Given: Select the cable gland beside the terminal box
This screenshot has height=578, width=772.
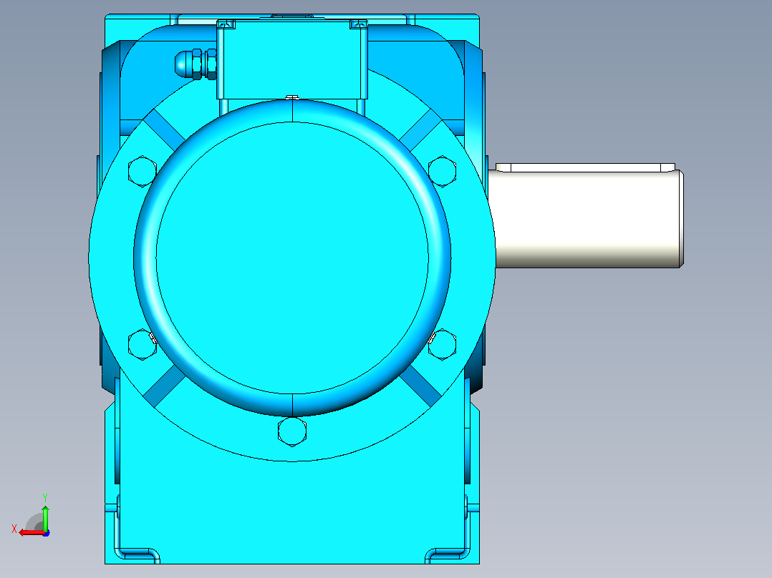Looking at the screenshot, I should 196,64.
